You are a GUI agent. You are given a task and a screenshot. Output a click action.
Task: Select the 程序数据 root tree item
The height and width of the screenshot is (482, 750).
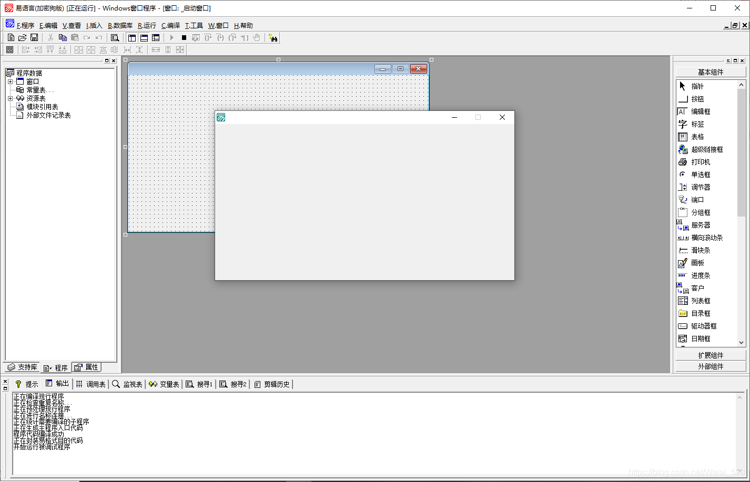pyautogui.click(x=29, y=73)
